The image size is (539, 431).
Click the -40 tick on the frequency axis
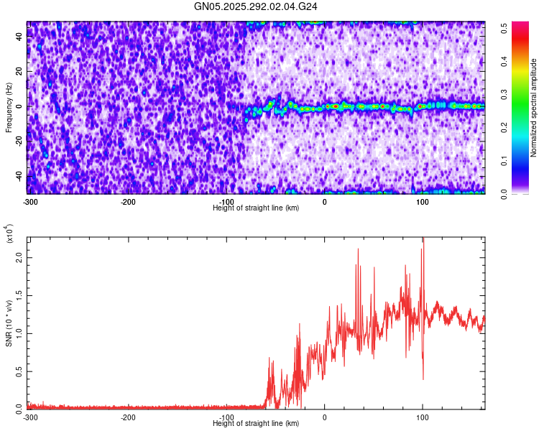pyautogui.click(x=19, y=175)
